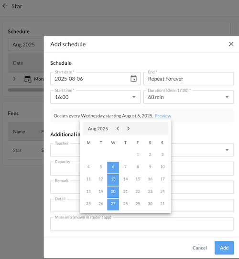Close the Add schedule dialog
The image size is (239, 259).
click(231, 44)
